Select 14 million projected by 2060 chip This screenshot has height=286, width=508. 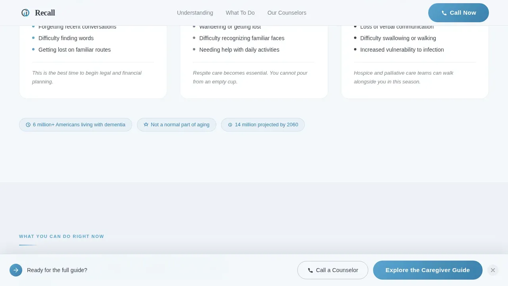(263, 125)
